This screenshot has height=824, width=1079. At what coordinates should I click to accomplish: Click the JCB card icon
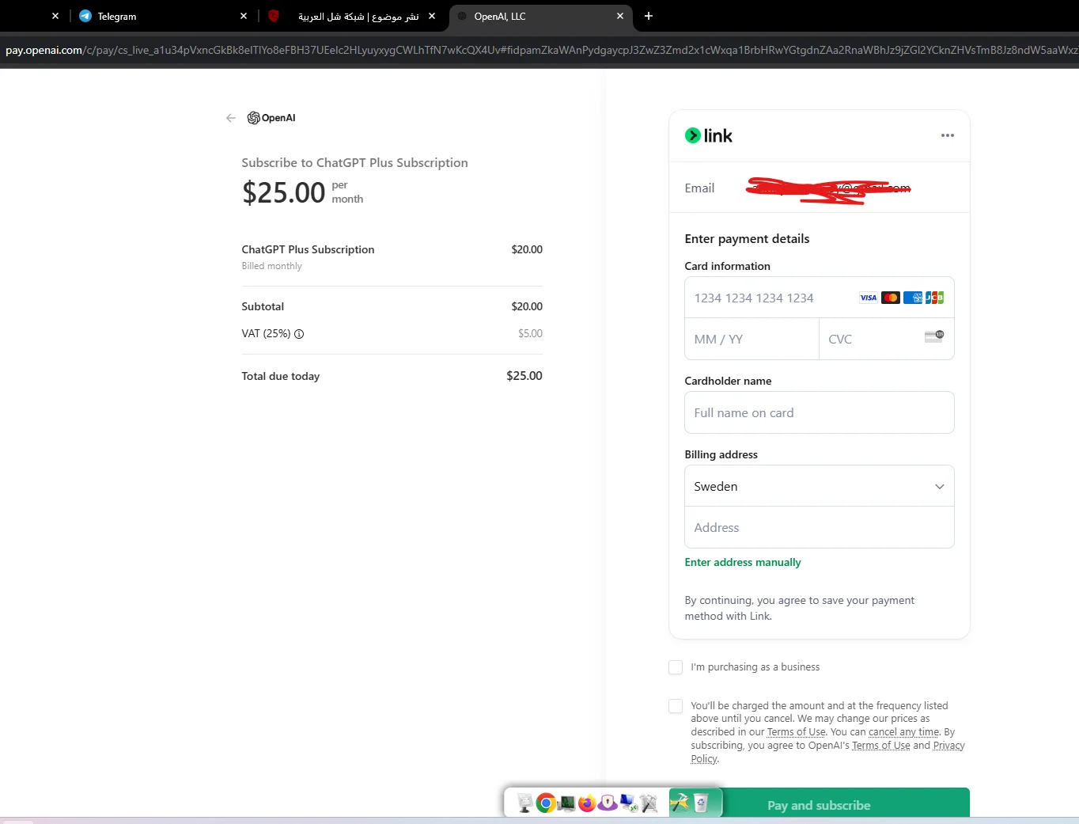[935, 298]
